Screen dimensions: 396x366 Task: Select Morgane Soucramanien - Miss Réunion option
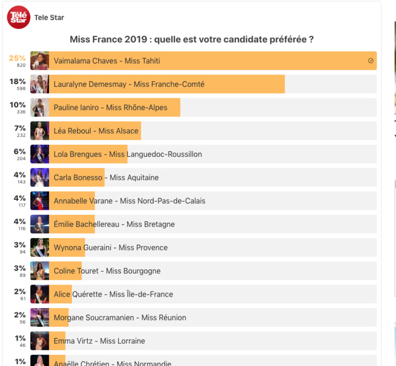point(207,317)
